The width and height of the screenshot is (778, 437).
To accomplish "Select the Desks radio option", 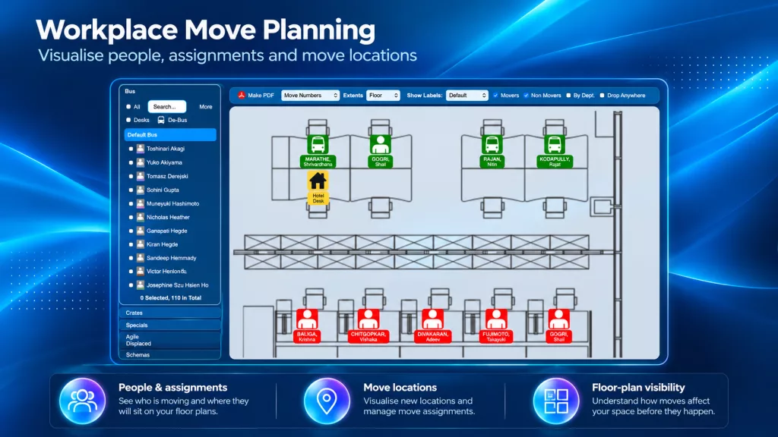I will pyautogui.click(x=128, y=120).
